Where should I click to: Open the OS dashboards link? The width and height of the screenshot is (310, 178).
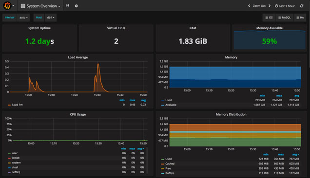(x=269, y=18)
